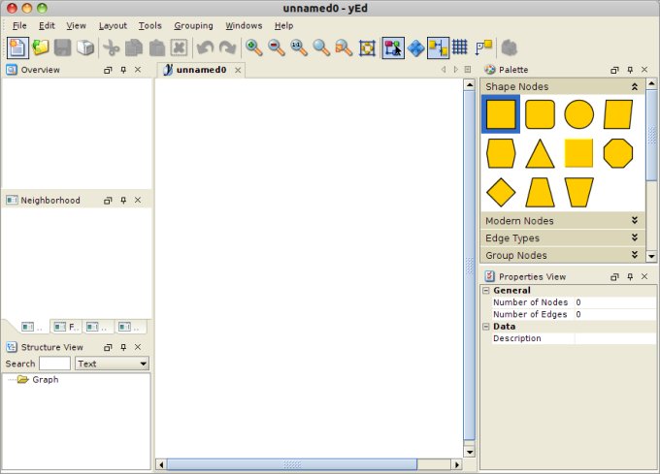
Task: Click the horizontal scrollbar under the canvas
Action: [291, 465]
